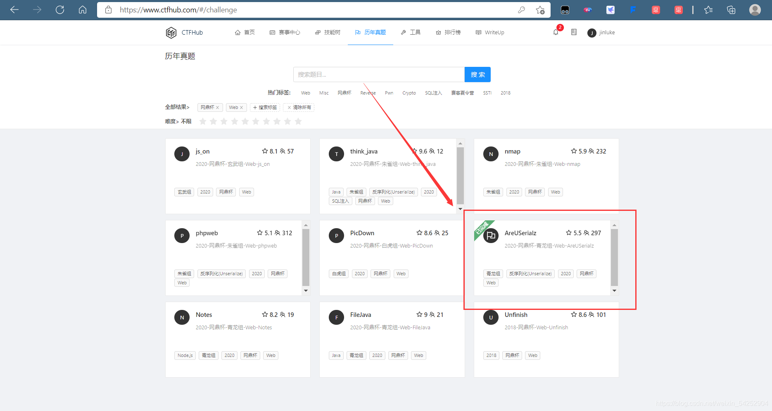Click the CTFHub logo icon

(x=171, y=32)
